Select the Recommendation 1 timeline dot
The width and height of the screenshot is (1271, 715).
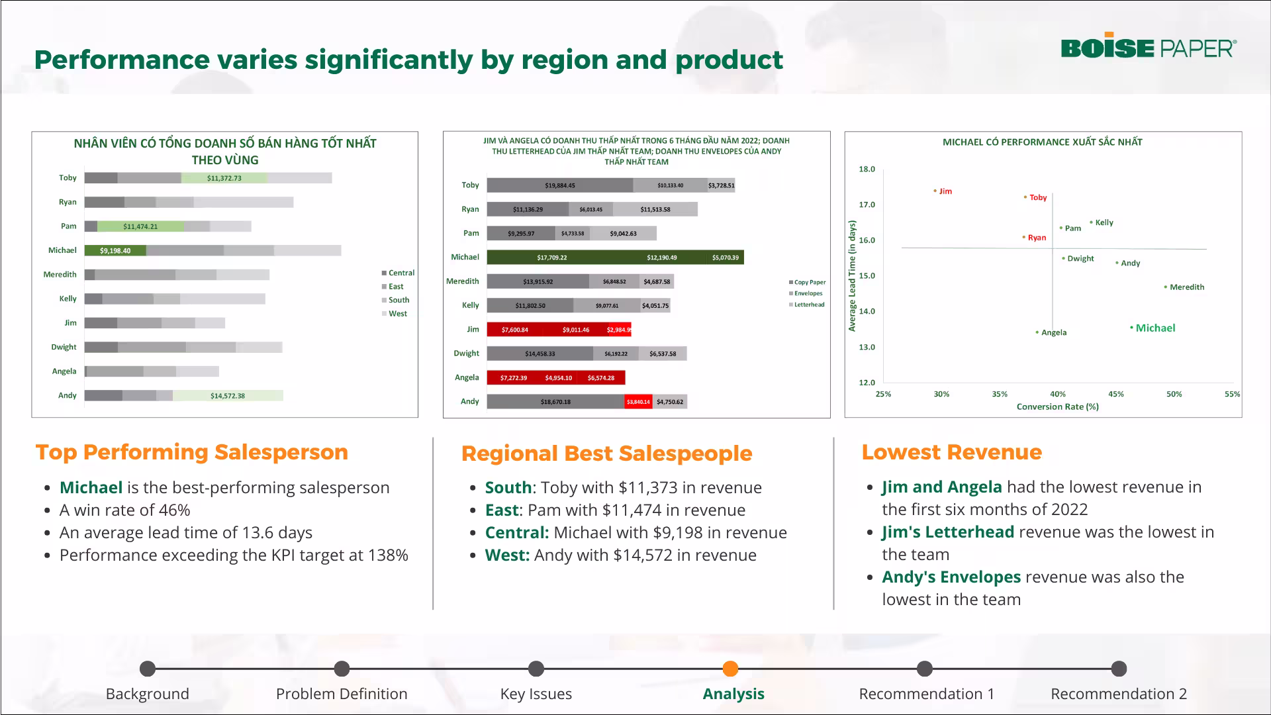click(925, 669)
